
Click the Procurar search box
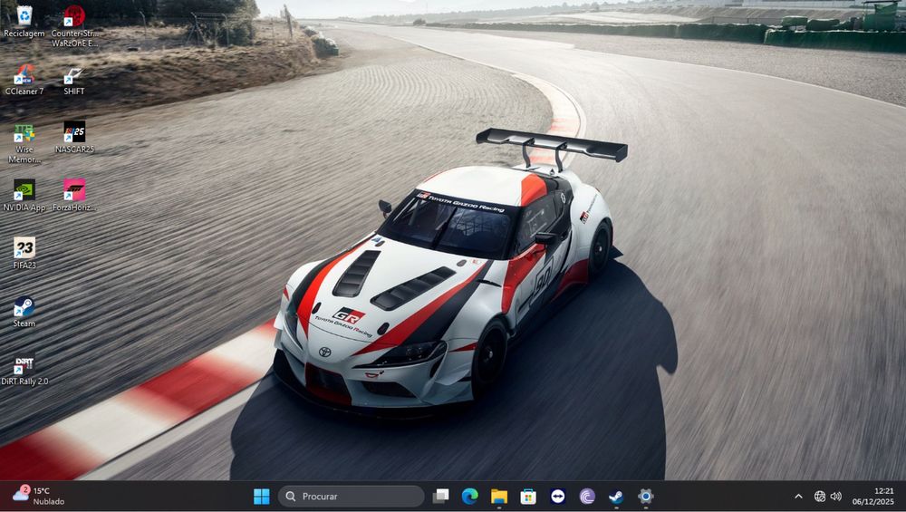click(352, 497)
